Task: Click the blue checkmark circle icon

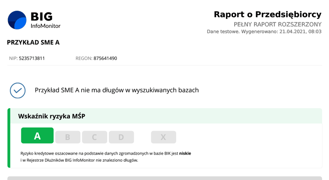Action: (x=18, y=90)
